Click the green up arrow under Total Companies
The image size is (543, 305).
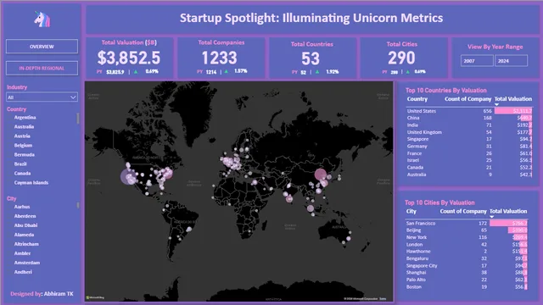[x=227, y=71]
